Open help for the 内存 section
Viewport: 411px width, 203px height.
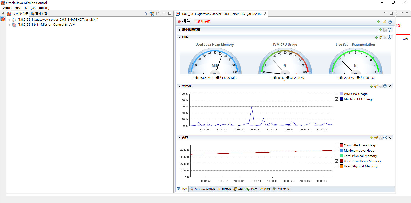[385, 138]
